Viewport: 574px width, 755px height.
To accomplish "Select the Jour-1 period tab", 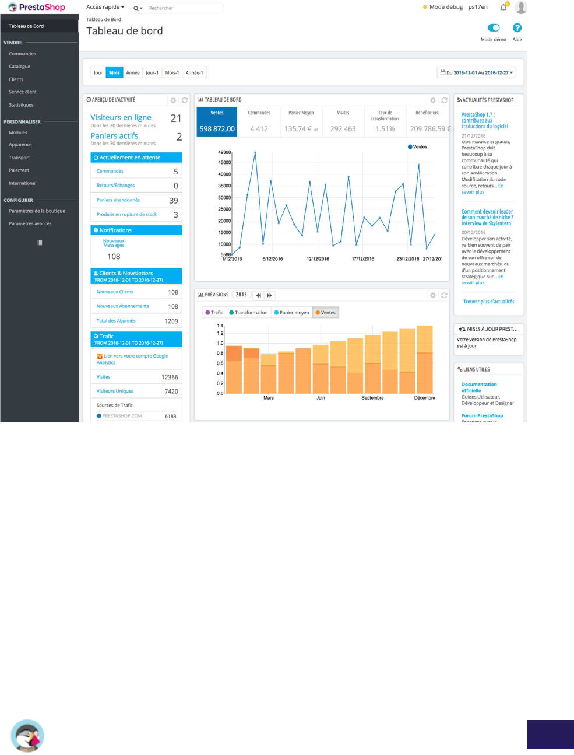I will (x=152, y=72).
